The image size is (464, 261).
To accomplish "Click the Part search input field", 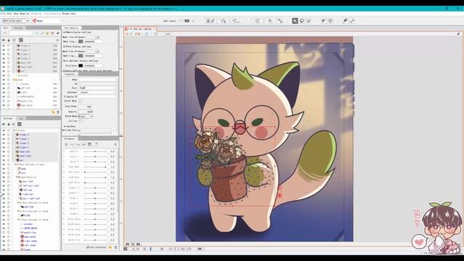I will click(20, 33).
